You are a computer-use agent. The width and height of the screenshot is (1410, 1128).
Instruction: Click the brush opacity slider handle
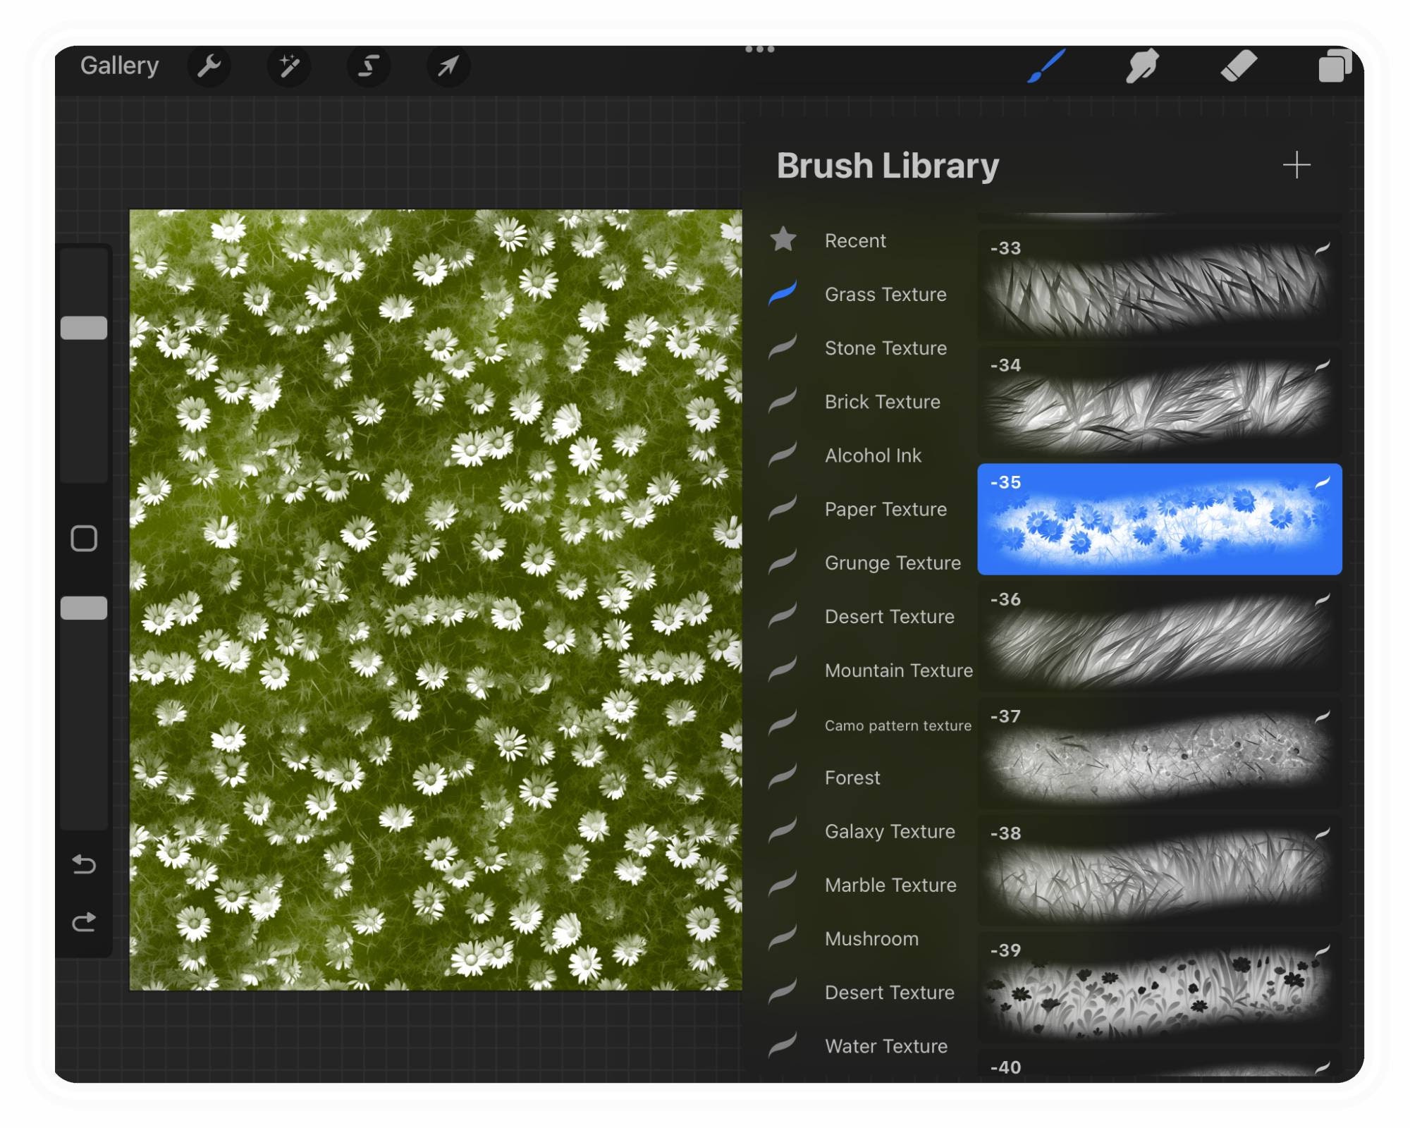tap(84, 608)
